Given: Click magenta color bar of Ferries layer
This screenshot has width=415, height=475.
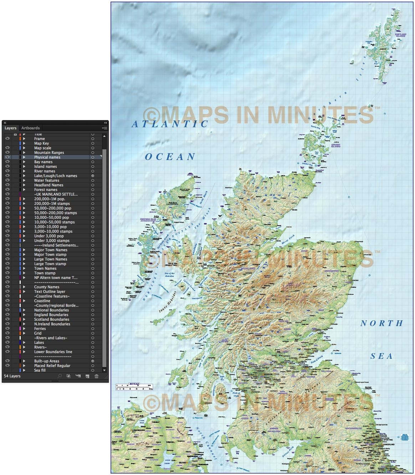Looking at the screenshot, I should coord(20,329).
